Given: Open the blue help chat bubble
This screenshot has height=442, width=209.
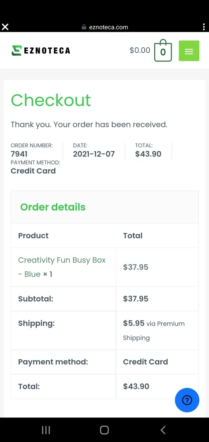Looking at the screenshot, I should click(187, 400).
